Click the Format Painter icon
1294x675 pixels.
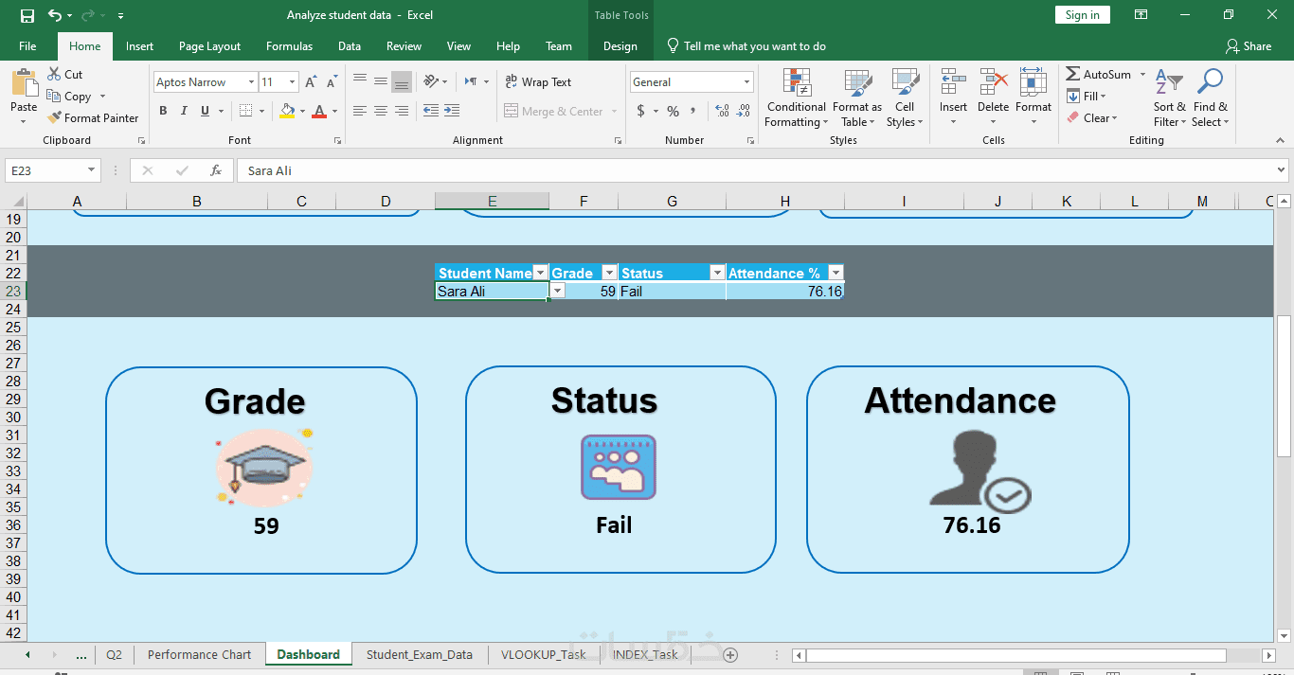[x=54, y=118]
